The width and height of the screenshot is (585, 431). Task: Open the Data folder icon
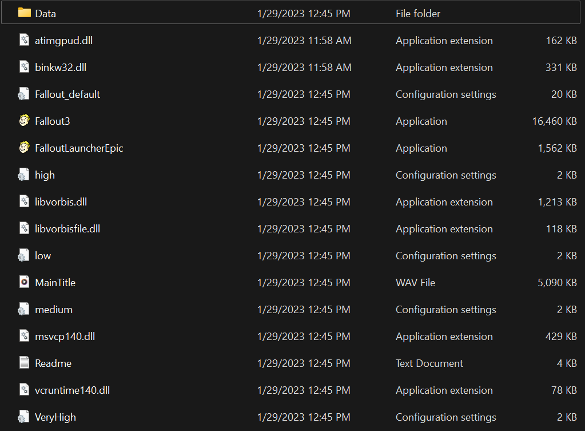25,13
